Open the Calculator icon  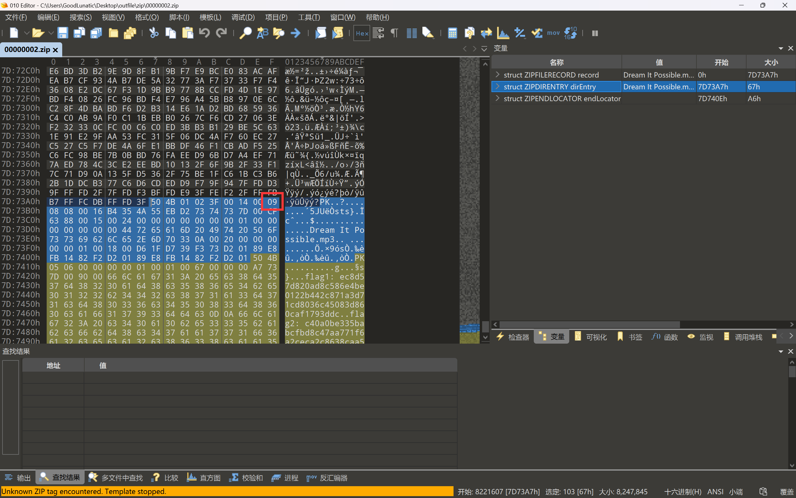pyautogui.click(x=453, y=33)
